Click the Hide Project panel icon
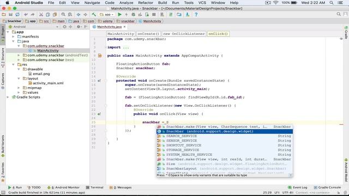 point(86,27)
